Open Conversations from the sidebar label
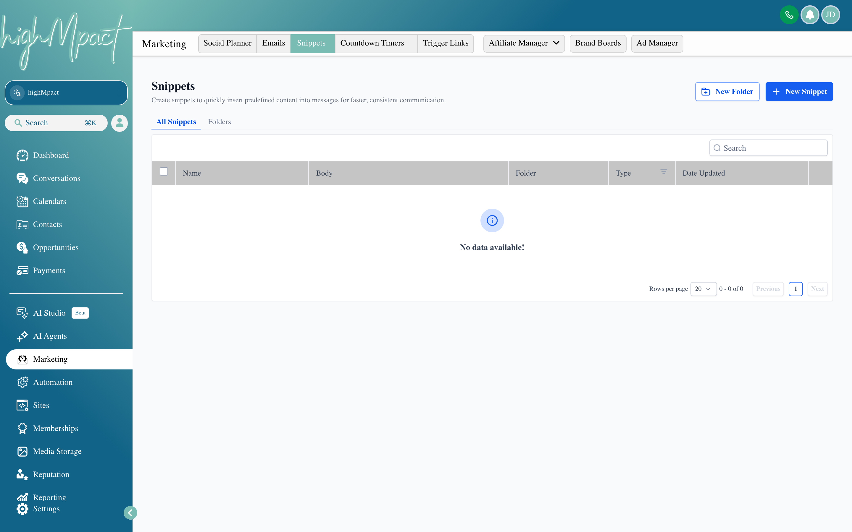The width and height of the screenshot is (852, 532). pos(57,179)
